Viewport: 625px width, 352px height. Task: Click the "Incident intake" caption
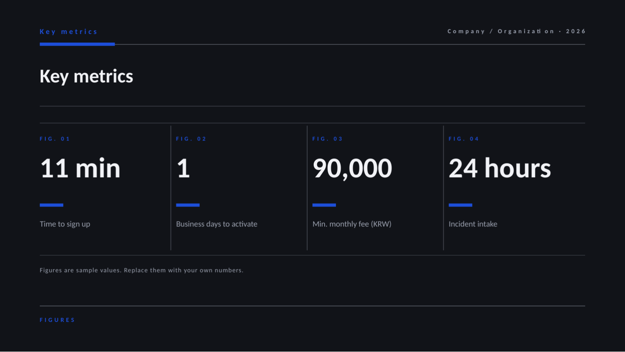point(473,224)
